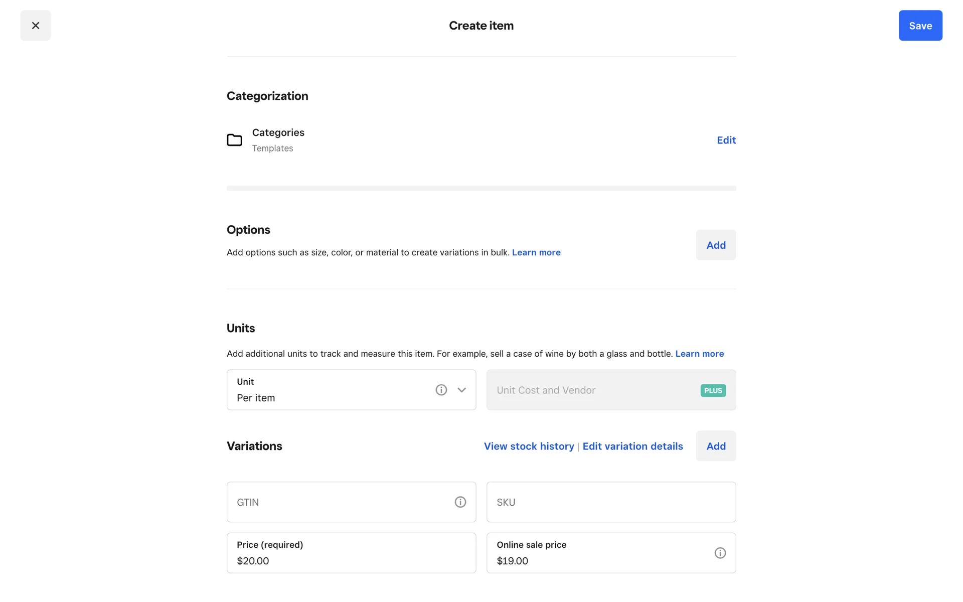Focus the GTIN input field

(341, 502)
